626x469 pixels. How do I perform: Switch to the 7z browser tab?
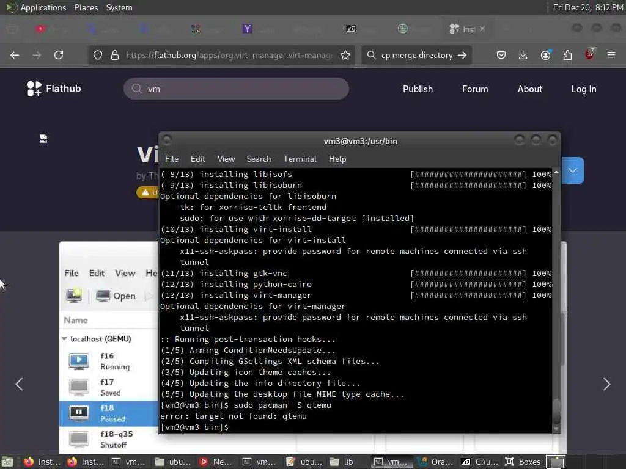351,29
